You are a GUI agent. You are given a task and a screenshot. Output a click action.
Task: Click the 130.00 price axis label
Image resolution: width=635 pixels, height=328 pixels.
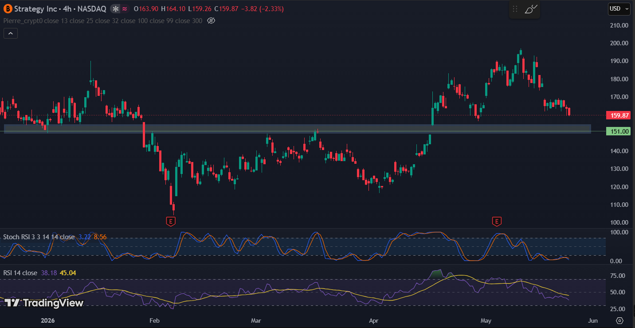(x=619, y=169)
